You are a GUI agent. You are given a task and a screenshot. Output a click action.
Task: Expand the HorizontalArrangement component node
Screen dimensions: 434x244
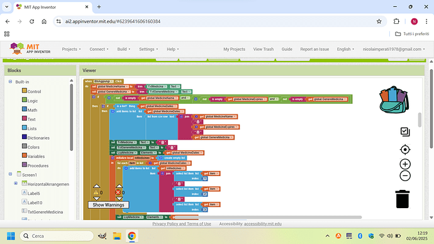(16, 183)
